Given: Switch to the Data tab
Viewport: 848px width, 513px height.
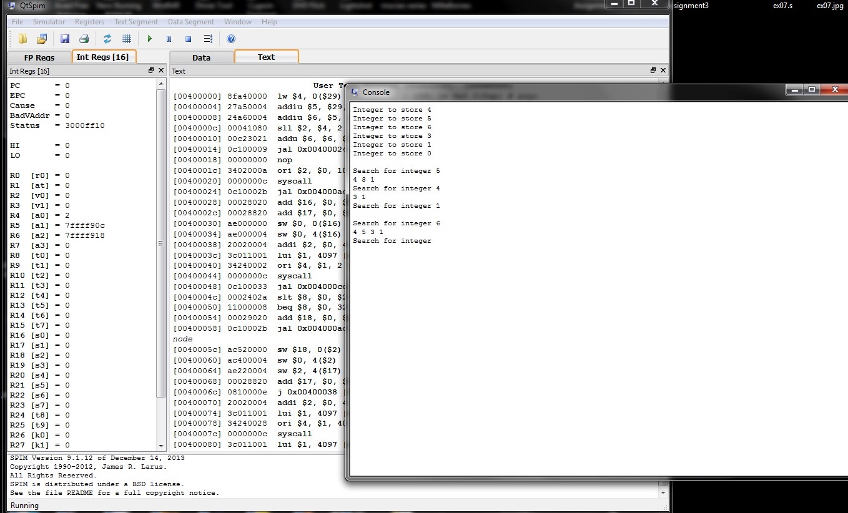Looking at the screenshot, I should [201, 57].
